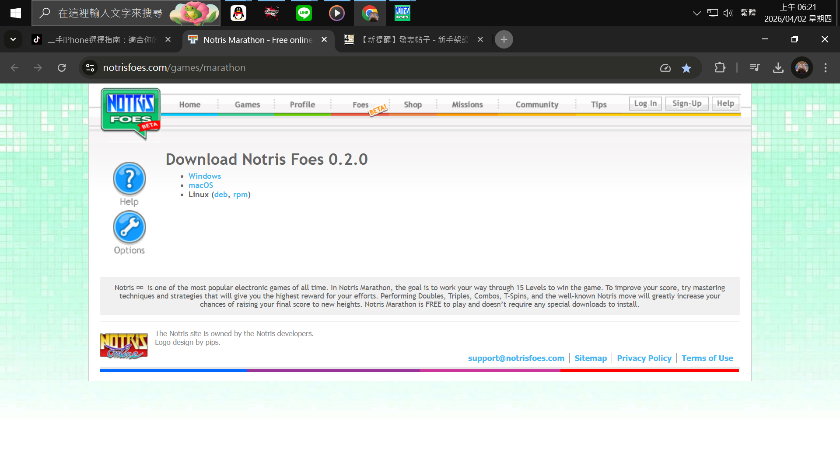Switch to Chrome in the taskbar
Image resolution: width=840 pixels, height=472 pixels.
pos(370,13)
